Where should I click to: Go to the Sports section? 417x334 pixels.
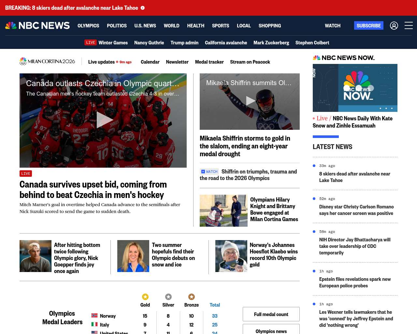coord(221,25)
